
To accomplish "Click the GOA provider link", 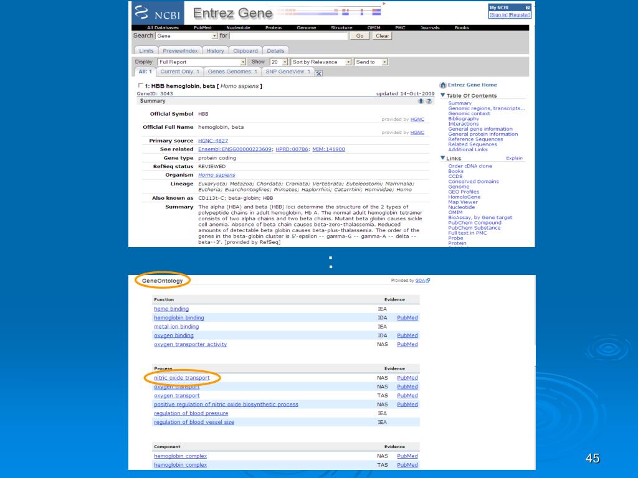I will (420, 281).
